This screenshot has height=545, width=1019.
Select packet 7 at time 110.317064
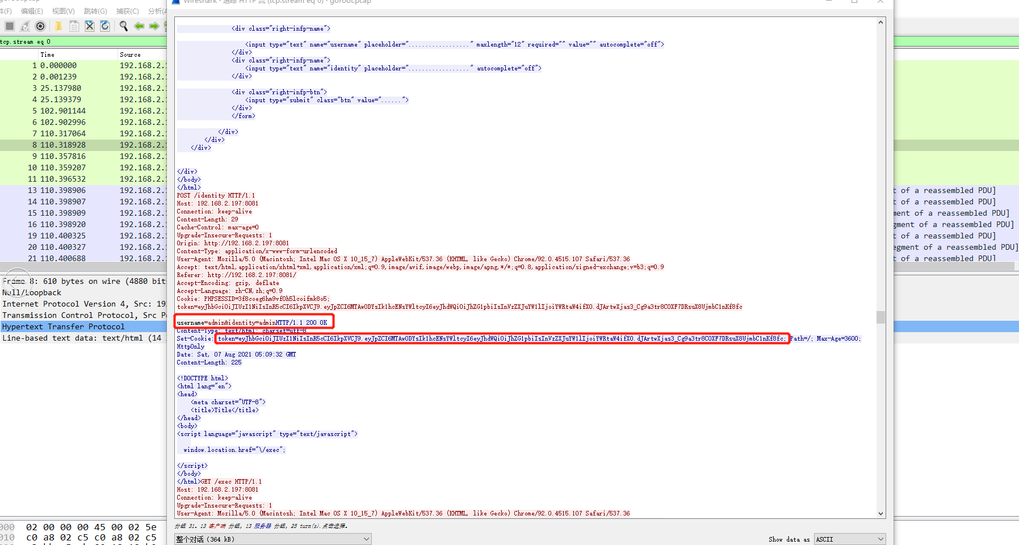coord(83,133)
